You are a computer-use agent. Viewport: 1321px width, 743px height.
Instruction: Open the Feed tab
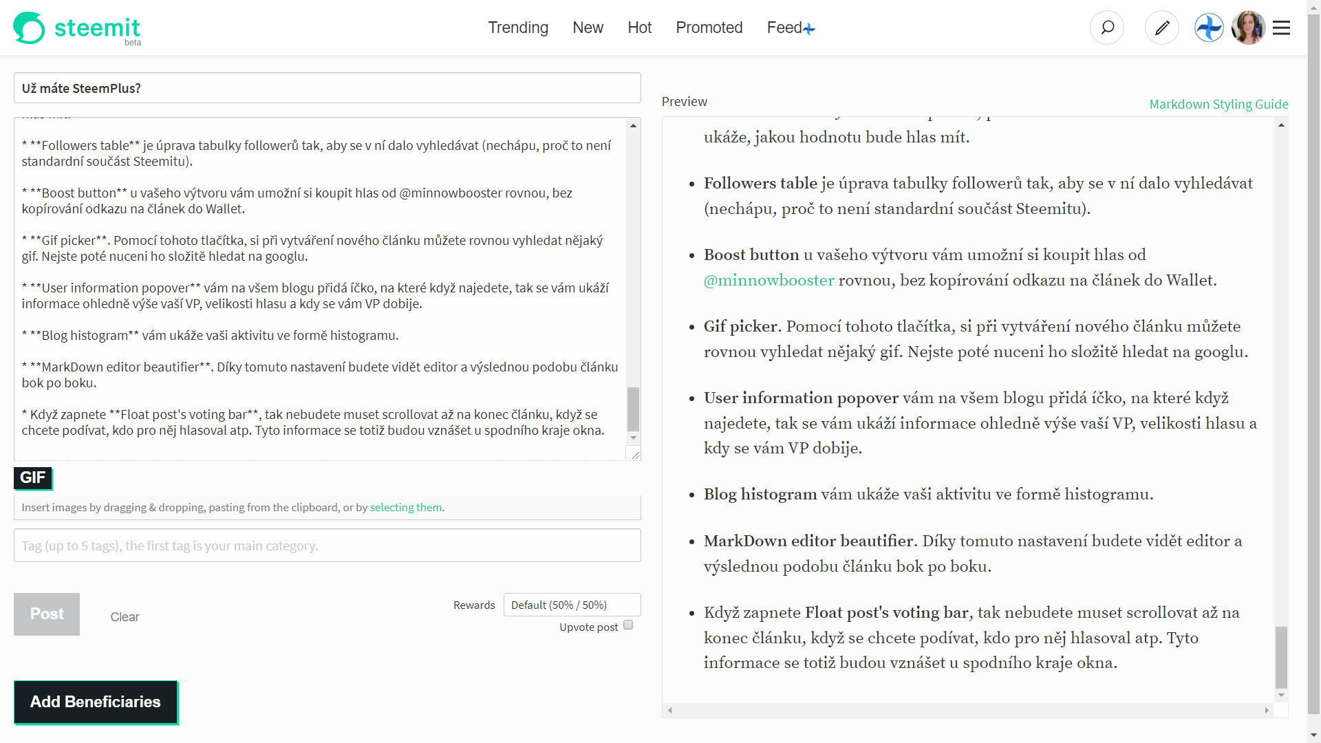(x=784, y=28)
